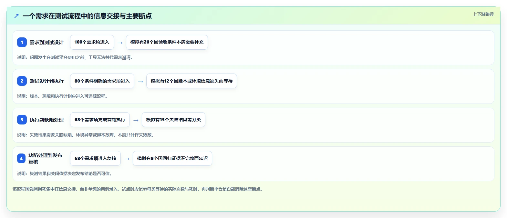Select step number 4 badge
The image size is (507, 218).
(21, 158)
